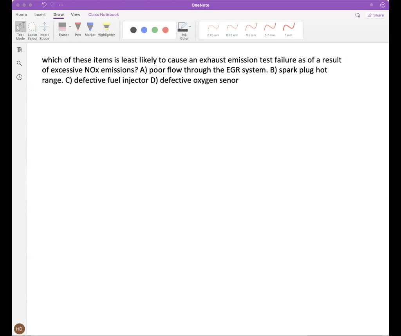The width and height of the screenshot is (401, 336).
Task: Click the OneNote window title
Action: point(200,5)
